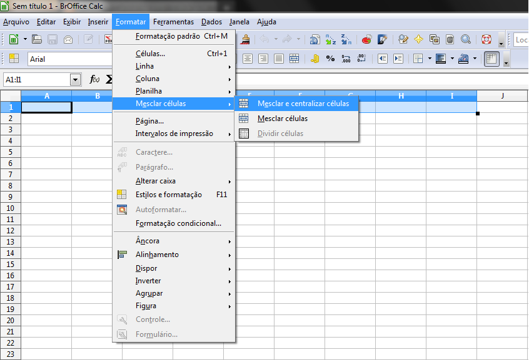Screen dimensions: 529x360
Task: Click the Delete decimal place icon
Action: click(361, 59)
